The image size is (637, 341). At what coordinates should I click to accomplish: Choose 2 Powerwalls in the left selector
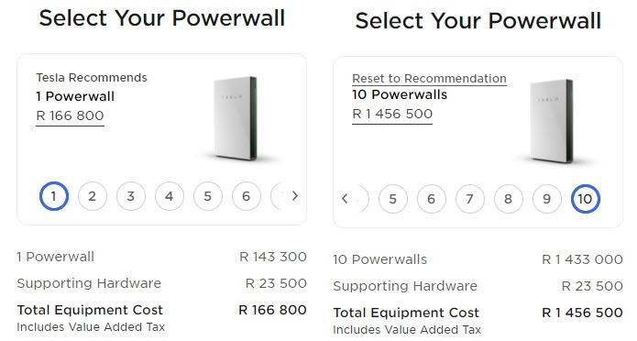coord(93,196)
